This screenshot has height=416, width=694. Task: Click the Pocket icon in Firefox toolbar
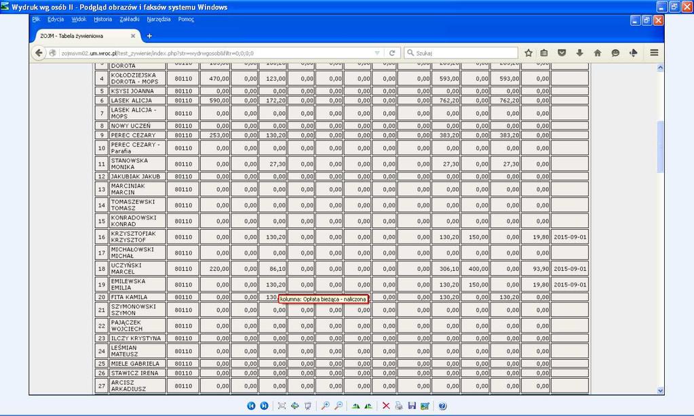[562, 53]
